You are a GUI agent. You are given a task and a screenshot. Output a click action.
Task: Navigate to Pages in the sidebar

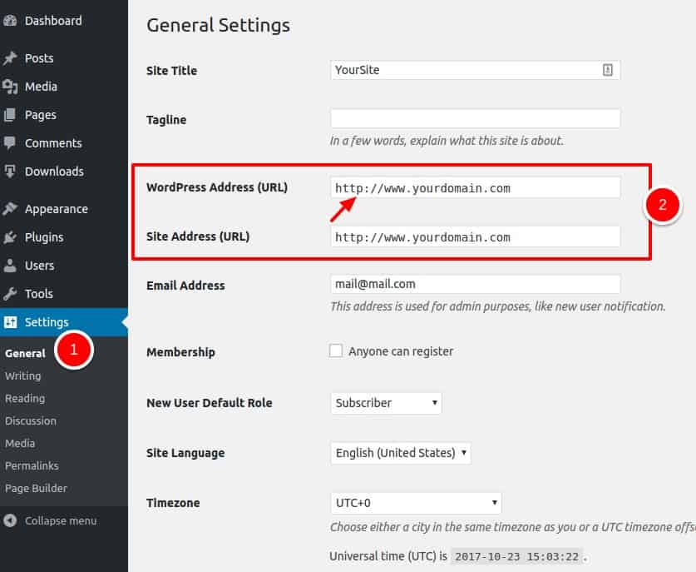coord(41,115)
